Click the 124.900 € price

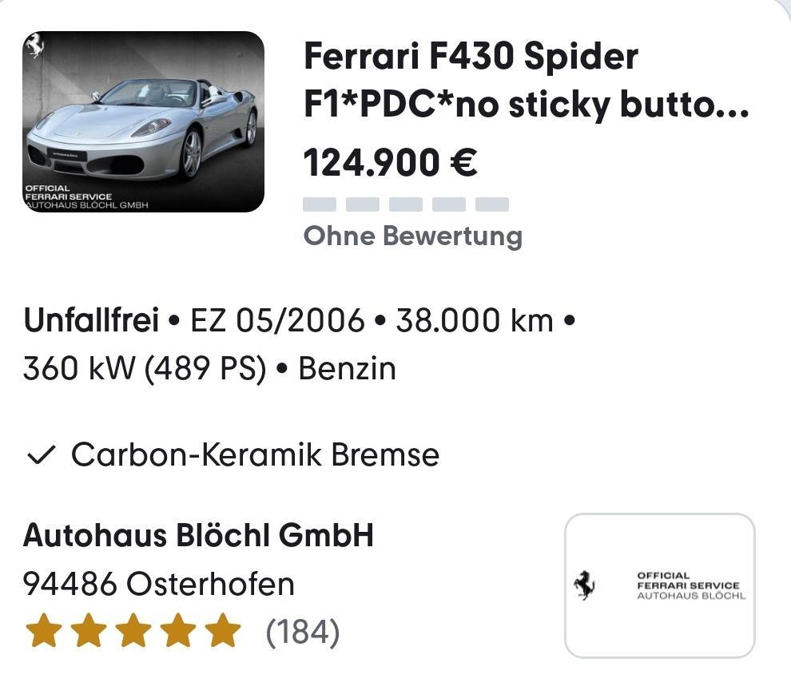pyautogui.click(x=391, y=162)
